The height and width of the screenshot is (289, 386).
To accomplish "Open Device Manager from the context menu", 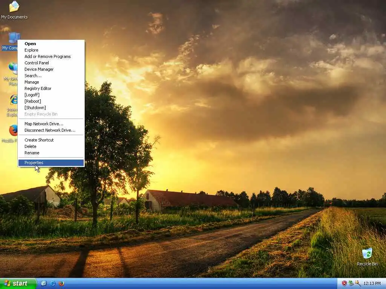I will (x=51, y=69).
